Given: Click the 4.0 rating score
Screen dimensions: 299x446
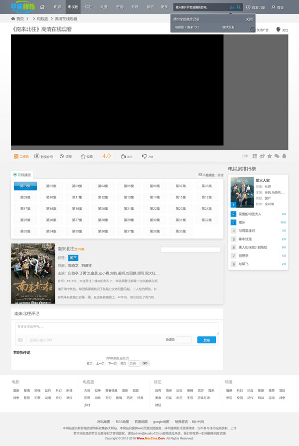Looking at the screenshot, I should [107, 156].
